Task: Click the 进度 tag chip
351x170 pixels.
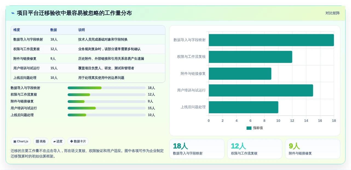Action: tap(58, 142)
